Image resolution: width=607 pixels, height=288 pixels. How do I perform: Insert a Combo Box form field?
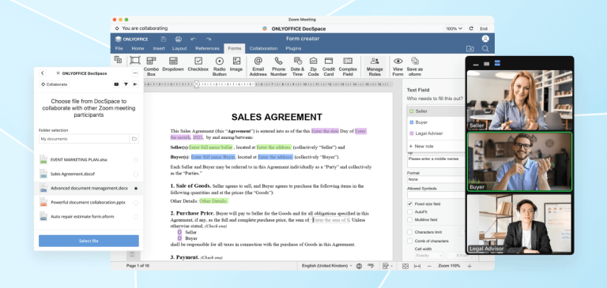pyautogui.click(x=152, y=66)
